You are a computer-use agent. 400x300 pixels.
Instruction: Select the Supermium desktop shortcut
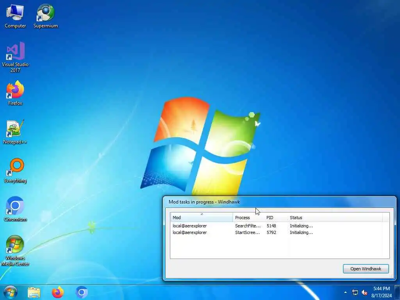tap(46, 16)
